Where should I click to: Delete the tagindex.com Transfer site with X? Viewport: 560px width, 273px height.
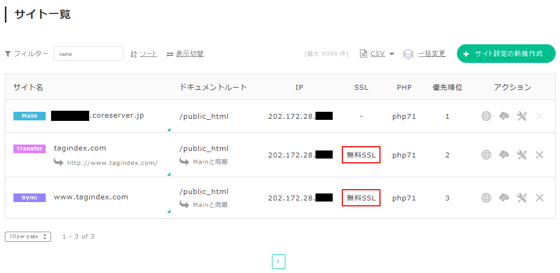[x=540, y=155]
